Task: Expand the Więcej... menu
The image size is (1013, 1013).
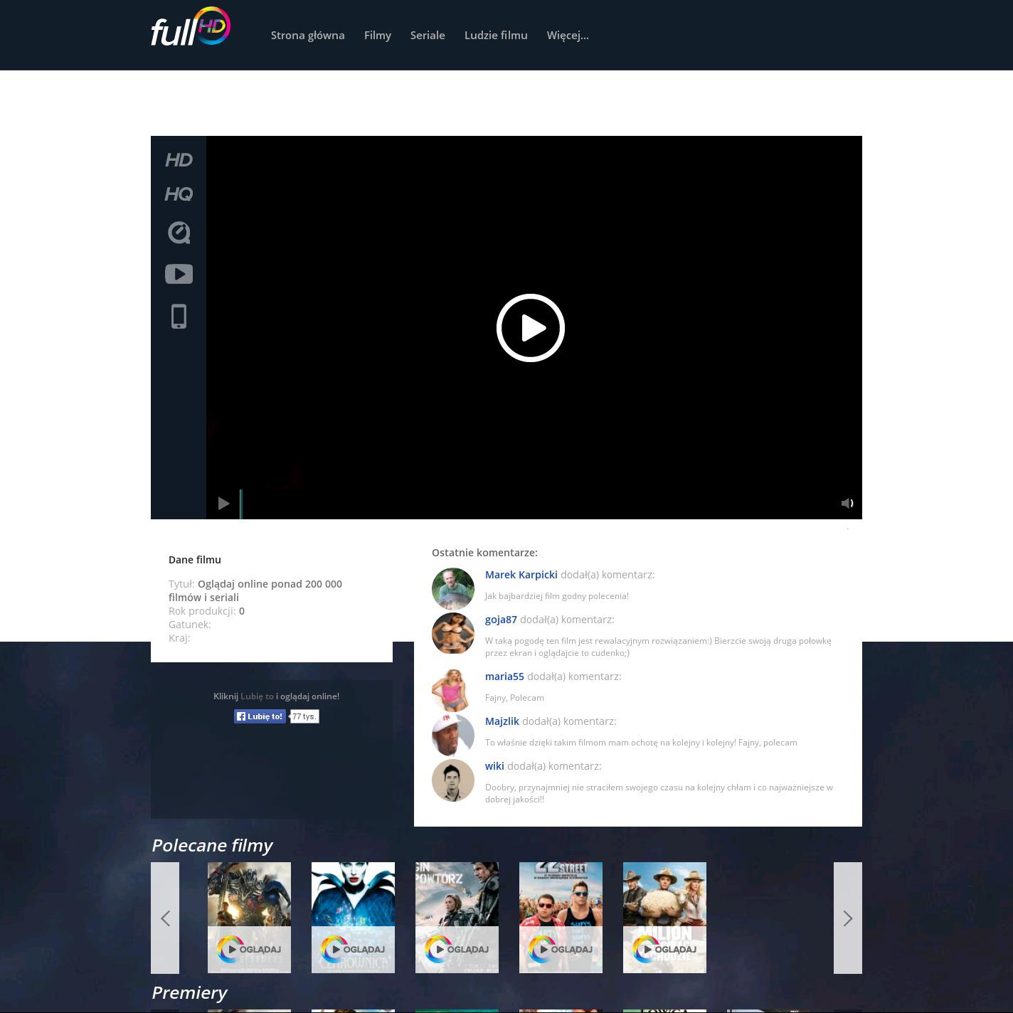Action: click(x=568, y=36)
